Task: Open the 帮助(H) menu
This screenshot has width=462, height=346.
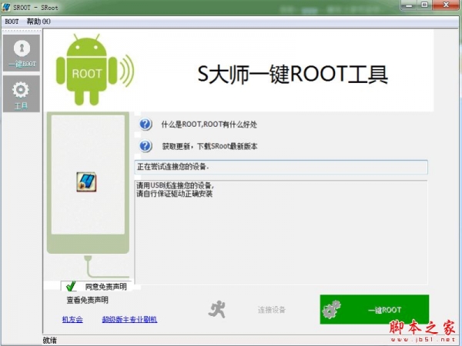Action: point(38,22)
